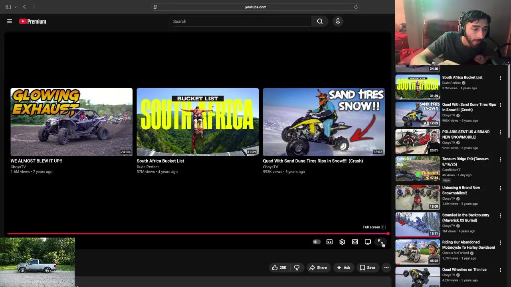Viewport: 511px width, 287px height.
Task: Open Safari tab group dropdown chevron
Action: point(15,7)
